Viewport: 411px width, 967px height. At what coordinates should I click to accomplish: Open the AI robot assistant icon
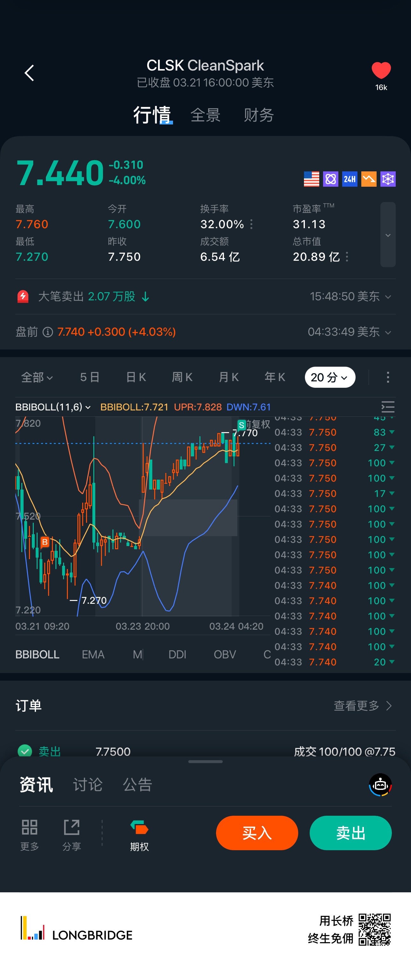pyautogui.click(x=380, y=784)
